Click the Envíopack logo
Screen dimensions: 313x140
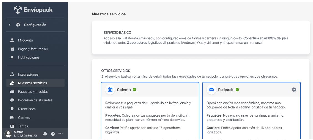point(33,10)
